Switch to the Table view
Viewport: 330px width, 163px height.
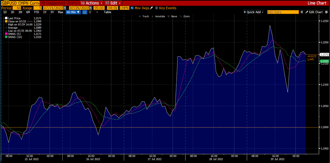(x=108, y=12)
